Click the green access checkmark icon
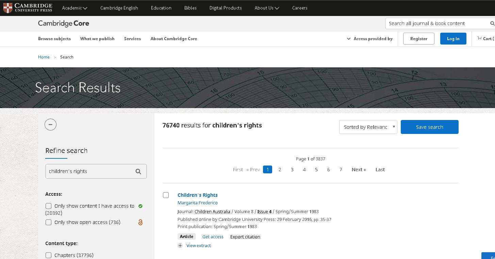The width and height of the screenshot is (495, 259). tap(141, 206)
